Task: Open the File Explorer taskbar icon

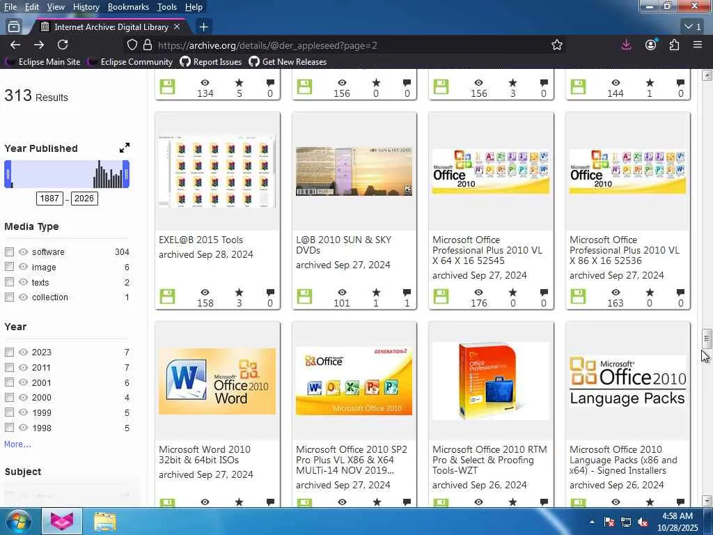Action: (x=104, y=521)
